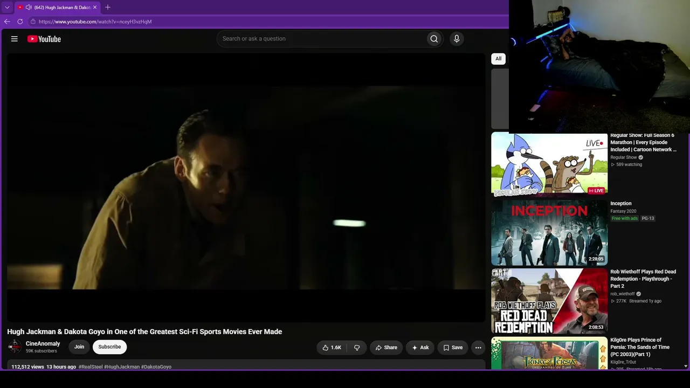Screen dimensions: 690x388
Task: Go back to the previous browser page
Action: coord(7,22)
